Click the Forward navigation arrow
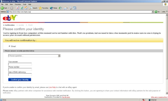This screenshot has height=101, width=168. pos(12,8)
